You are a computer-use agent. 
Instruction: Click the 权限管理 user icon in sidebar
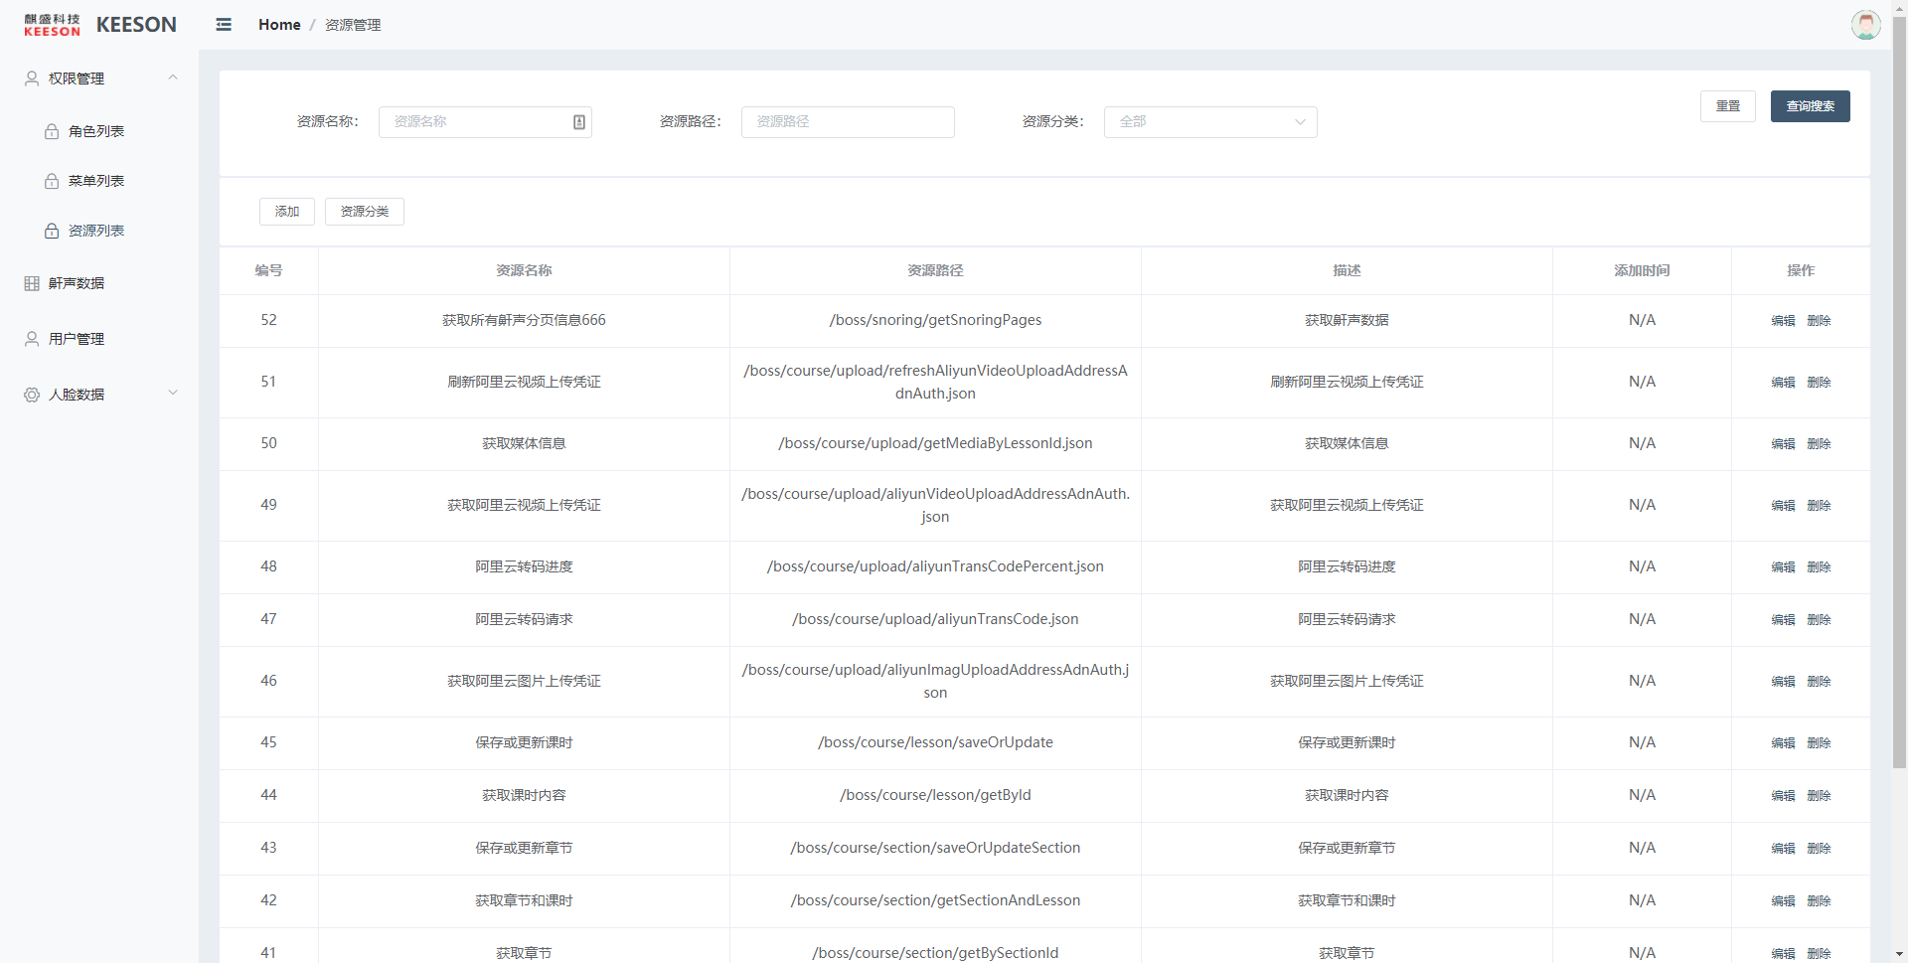(32, 79)
